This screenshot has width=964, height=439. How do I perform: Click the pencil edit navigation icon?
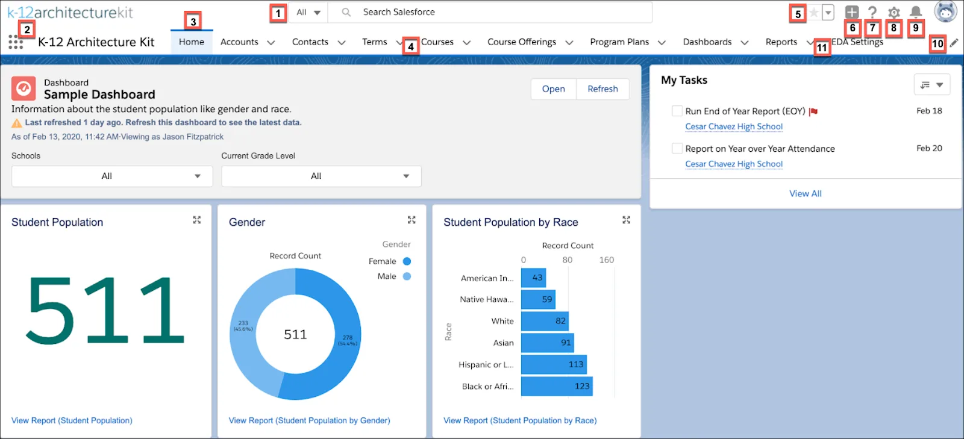point(954,43)
